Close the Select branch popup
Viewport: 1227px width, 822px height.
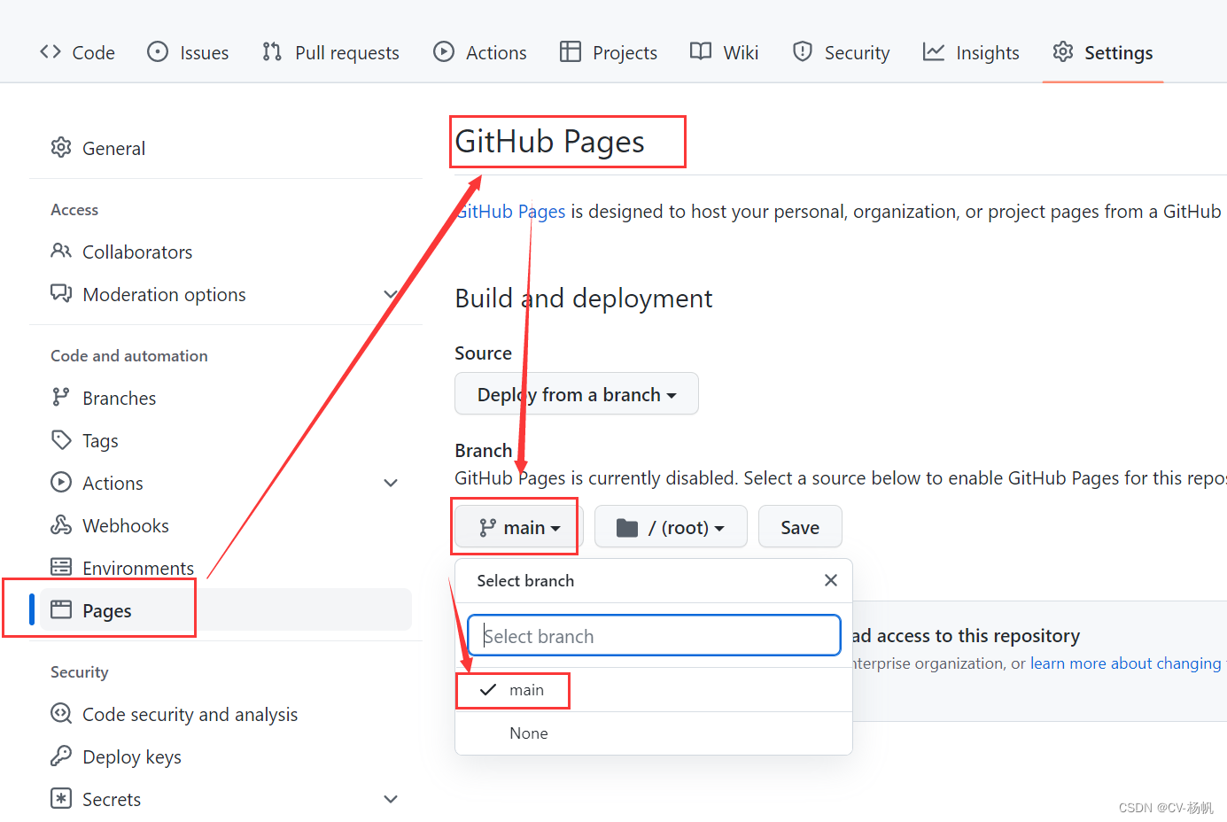coord(830,580)
